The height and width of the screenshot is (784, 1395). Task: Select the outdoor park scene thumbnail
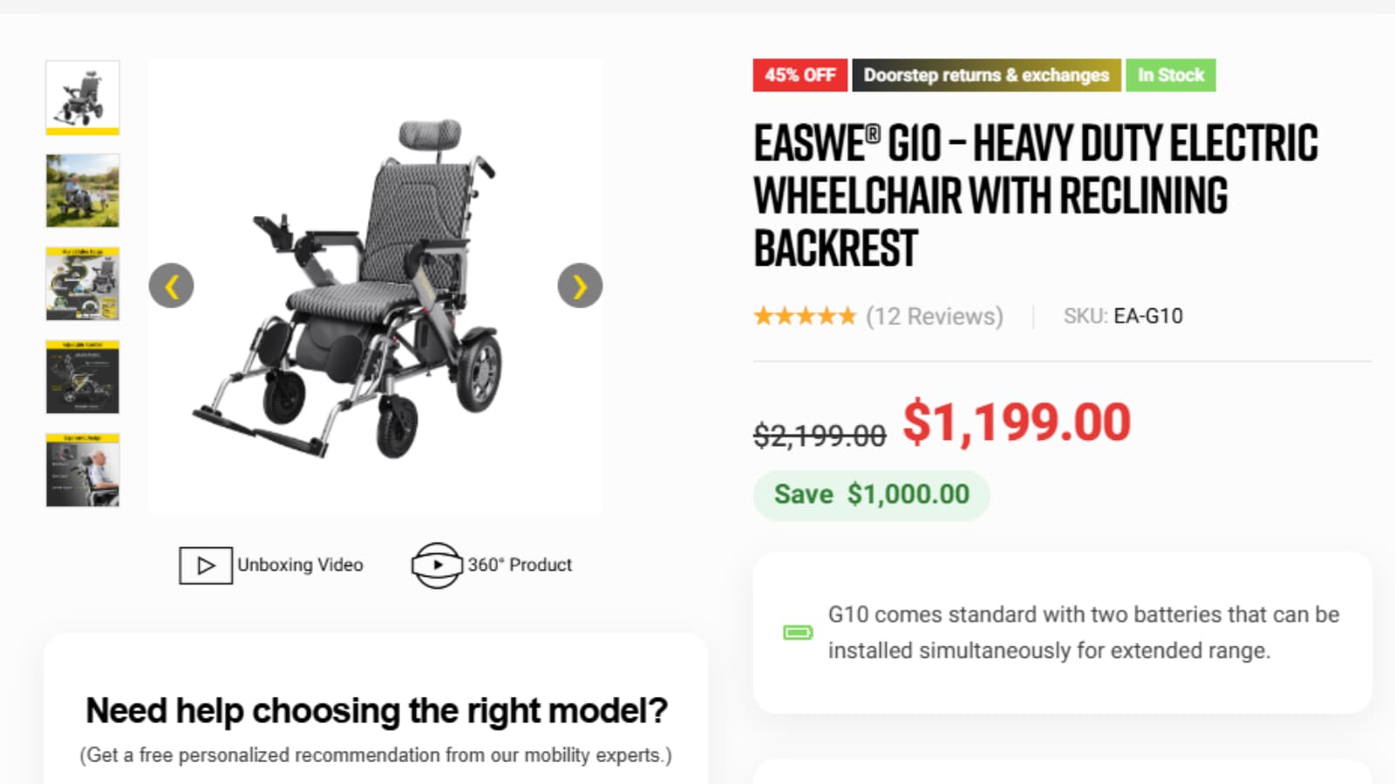click(x=83, y=191)
